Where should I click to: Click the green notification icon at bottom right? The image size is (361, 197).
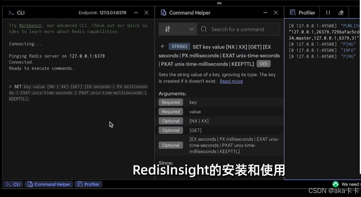pyautogui.click(x=336, y=184)
